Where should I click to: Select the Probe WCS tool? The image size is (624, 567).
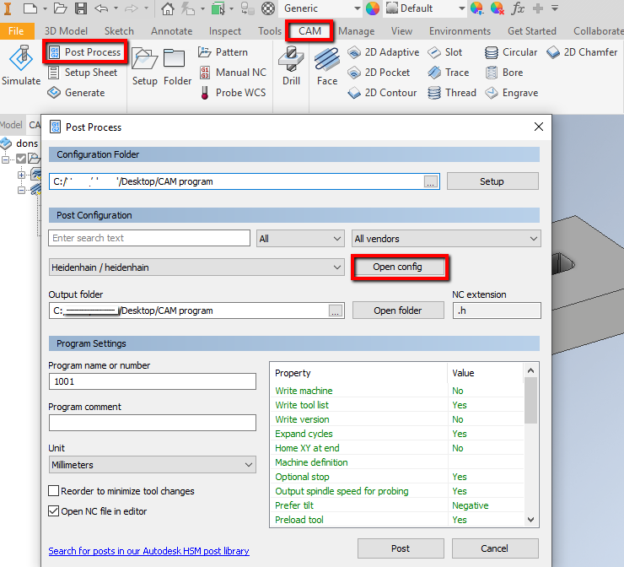[x=233, y=93]
